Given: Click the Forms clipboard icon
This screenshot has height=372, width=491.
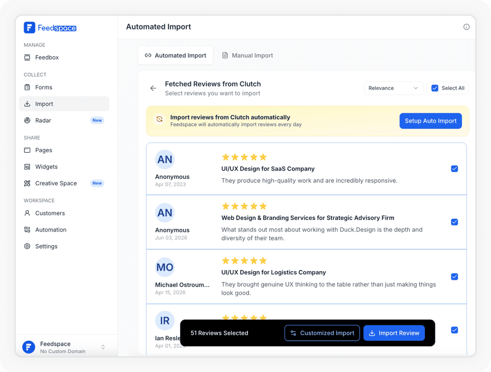Looking at the screenshot, I should point(27,87).
